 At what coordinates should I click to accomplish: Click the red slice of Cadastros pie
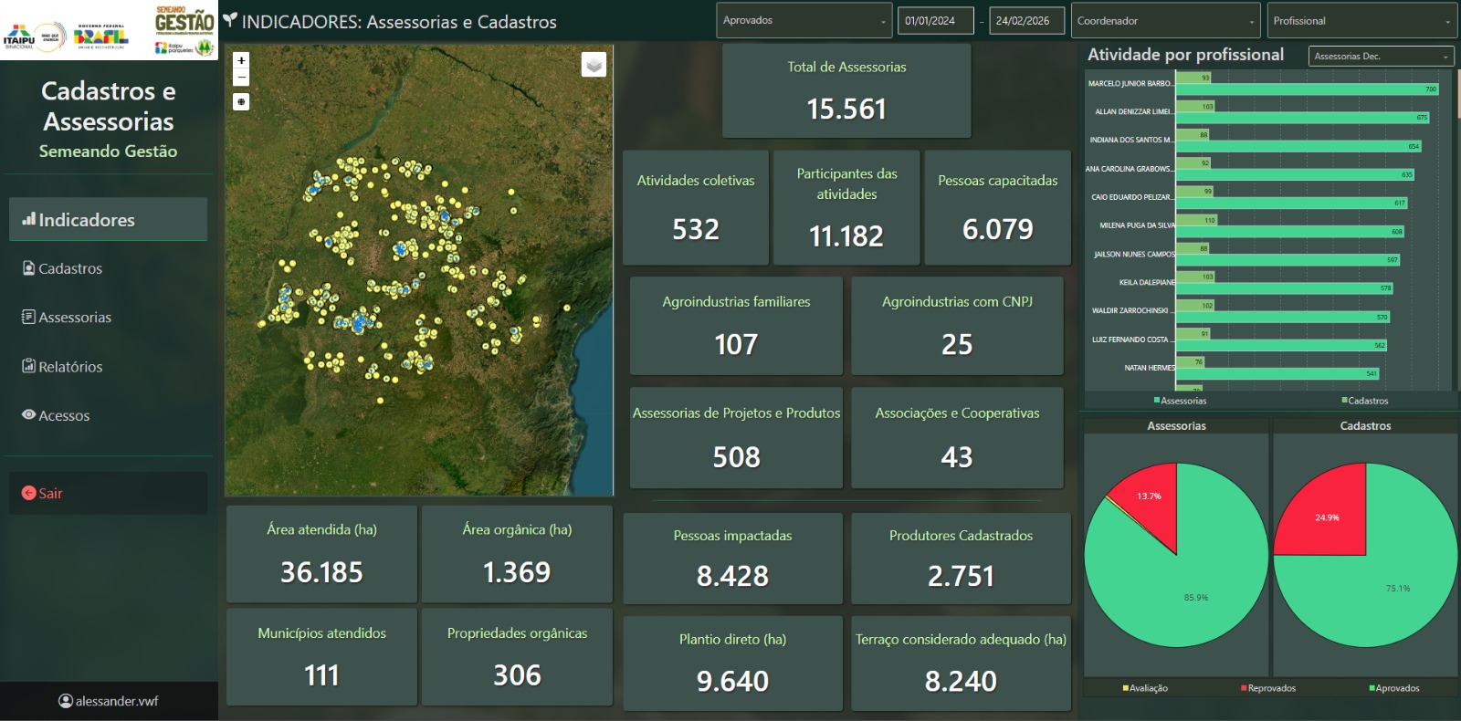[x=1329, y=516]
